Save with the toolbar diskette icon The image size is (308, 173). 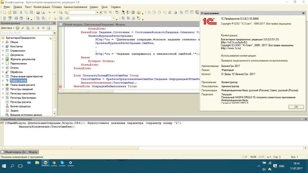15,12
